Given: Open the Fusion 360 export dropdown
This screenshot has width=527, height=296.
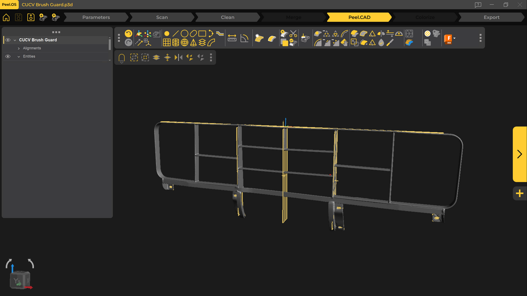Looking at the screenshot, I should tap(454, 38).
